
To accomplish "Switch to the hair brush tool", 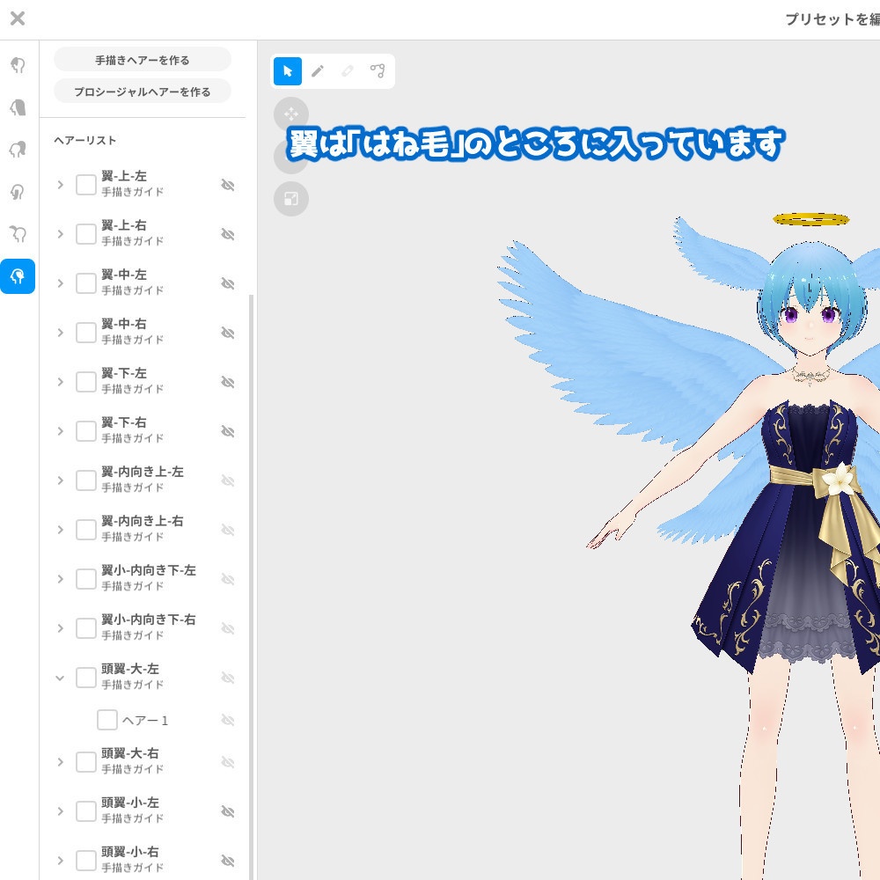I will click(318, 71).
